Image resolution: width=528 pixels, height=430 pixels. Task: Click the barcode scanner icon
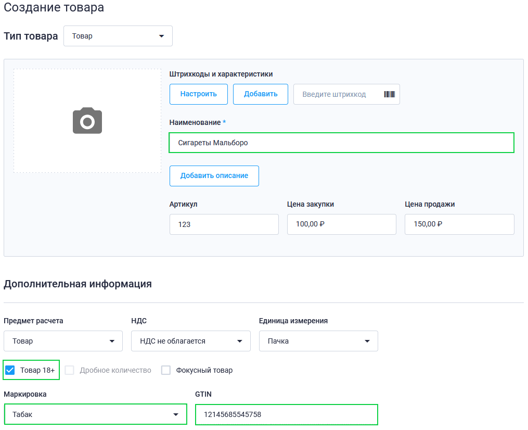pyautogui.click(x=389, y=94)
